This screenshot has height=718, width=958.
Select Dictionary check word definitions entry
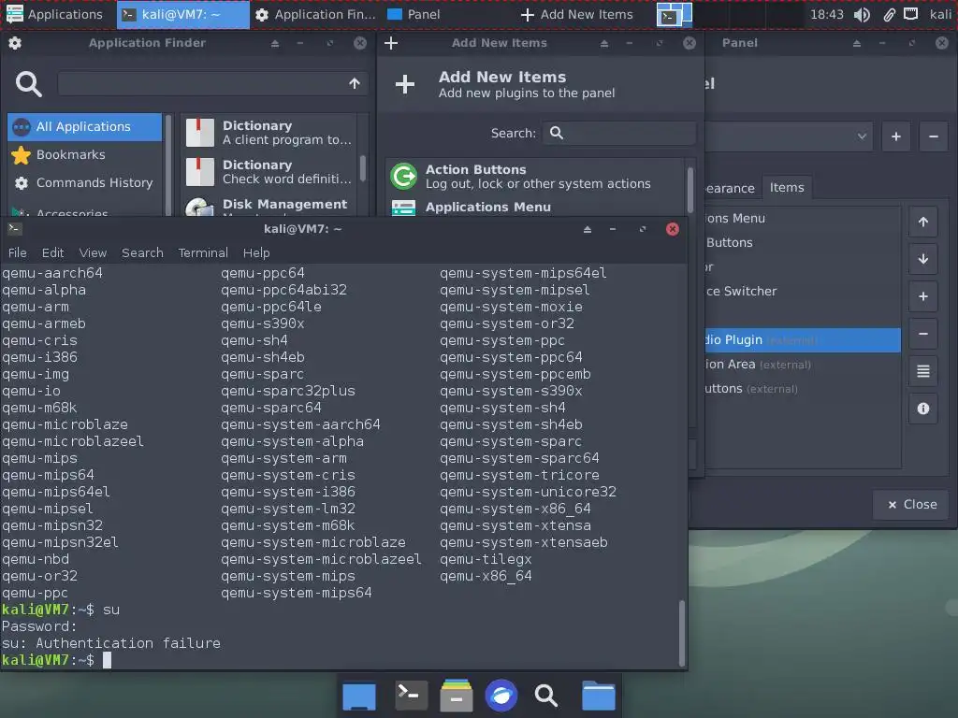coord(269,172)
